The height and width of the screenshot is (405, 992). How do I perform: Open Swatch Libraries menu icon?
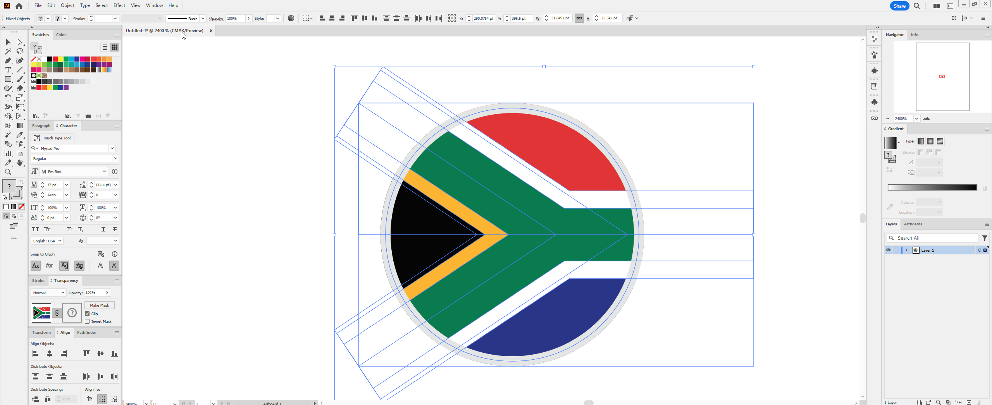(35, 116)
